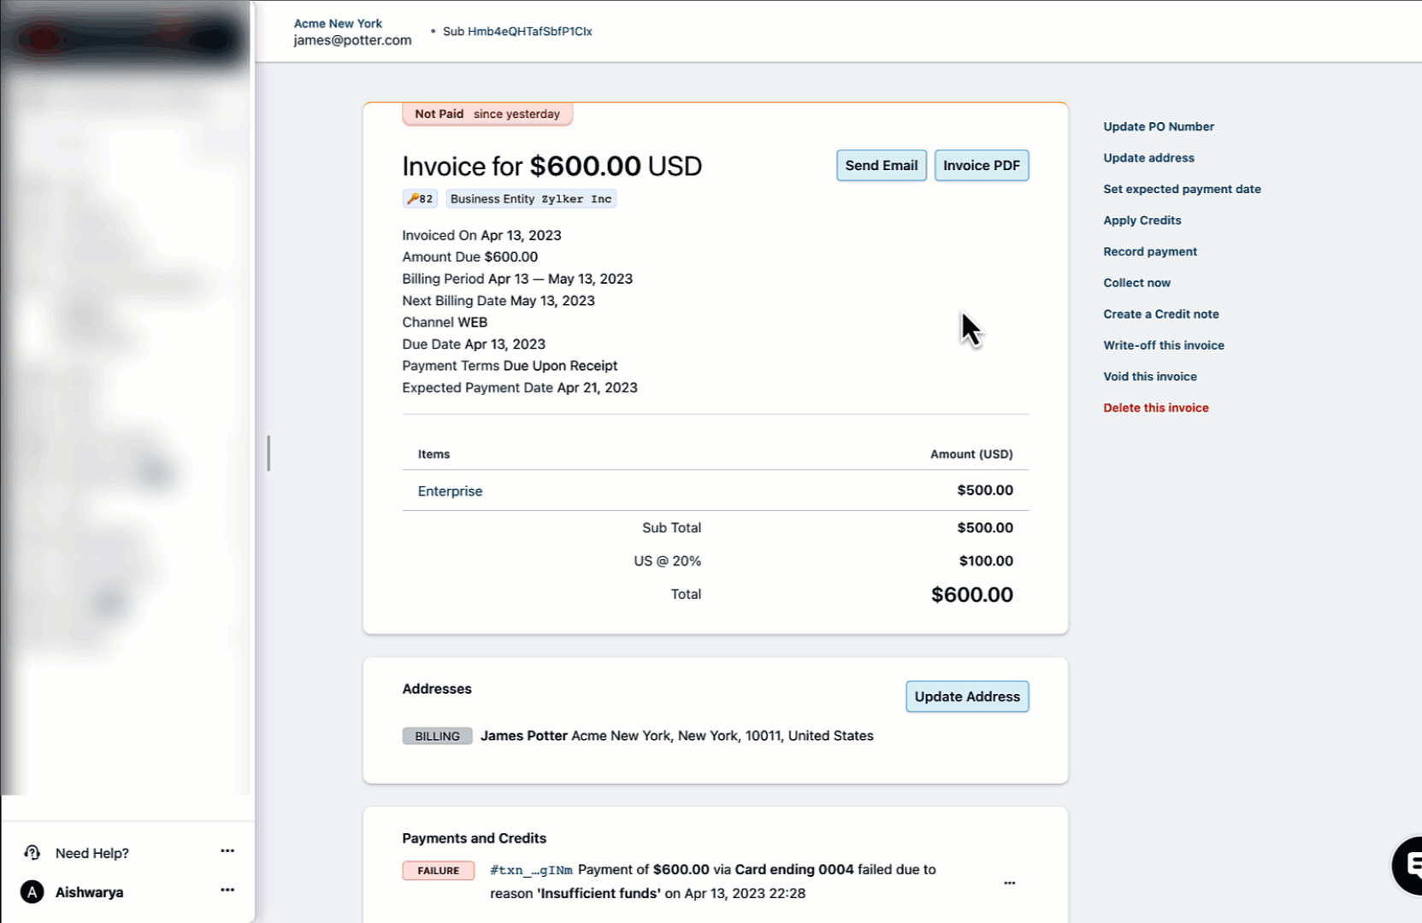Click the Aishwarya user avatar icon
Screen dimensions: 1422x923
(32, 892)
